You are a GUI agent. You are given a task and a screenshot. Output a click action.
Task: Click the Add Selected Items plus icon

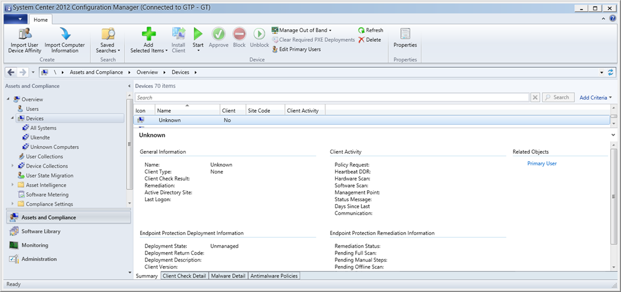149,34
